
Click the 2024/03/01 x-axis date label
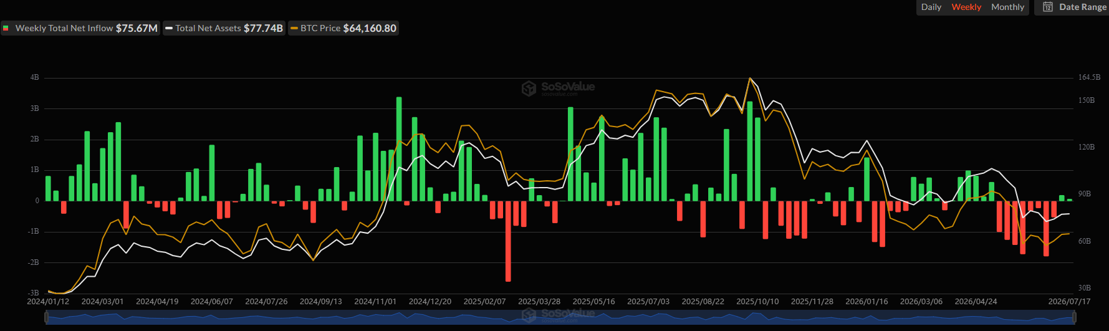click(102, 302)
